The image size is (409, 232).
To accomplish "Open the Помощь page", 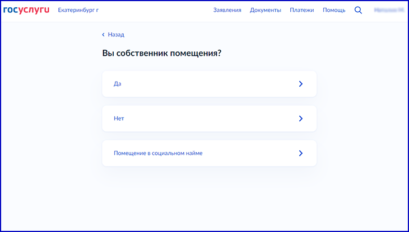I will point(334,10).
